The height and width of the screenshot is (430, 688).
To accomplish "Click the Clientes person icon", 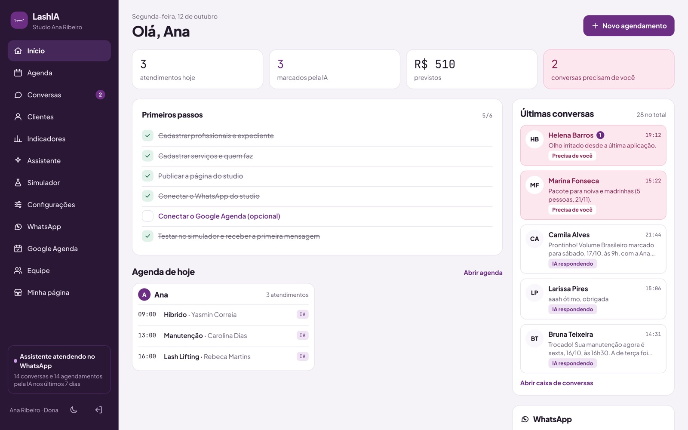I will (x=18, y=117).
